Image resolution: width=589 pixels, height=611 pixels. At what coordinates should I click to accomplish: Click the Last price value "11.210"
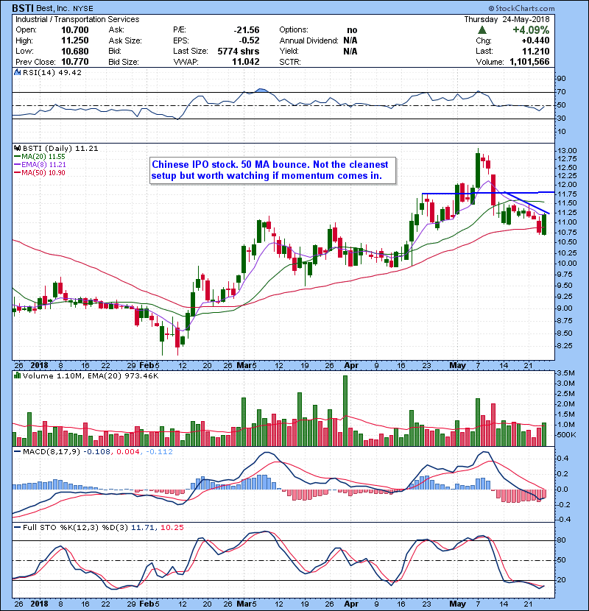click(536, 51)
